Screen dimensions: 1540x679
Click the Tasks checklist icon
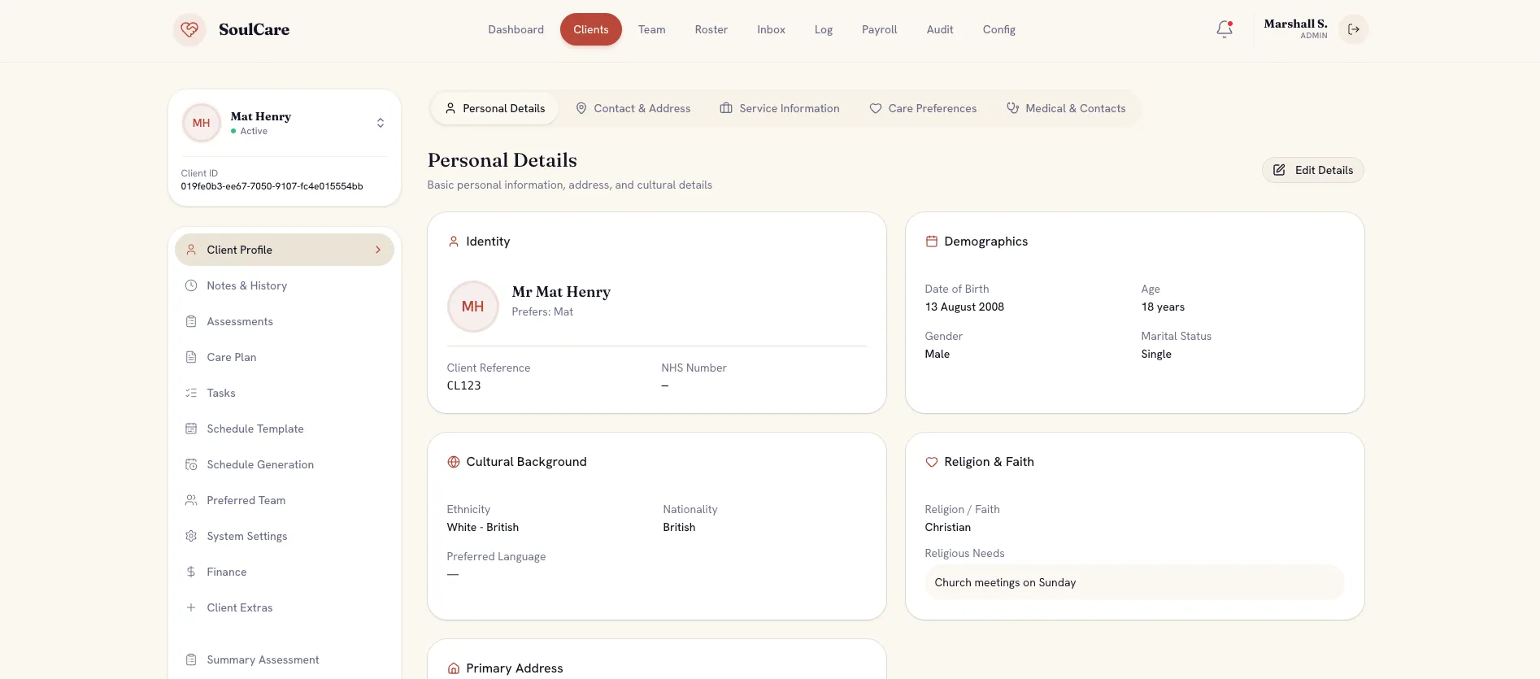pos(191,393)
